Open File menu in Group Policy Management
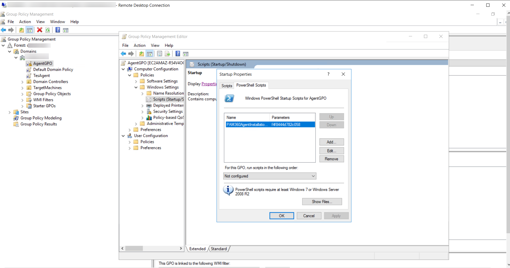 click(11, 22)
